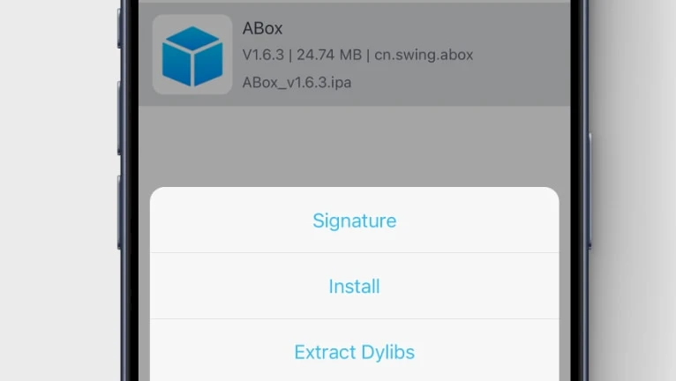This screenshot has height=381, width=676.
Task: Click the V1.6.3 version label
Action: coord(263,55)
